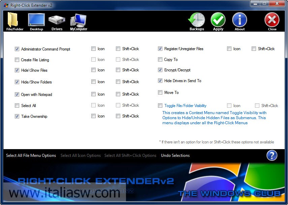
Task: Toggle the Hide/Show Folders checkbox
Action: pyautogui.click(x=17, y=82)
